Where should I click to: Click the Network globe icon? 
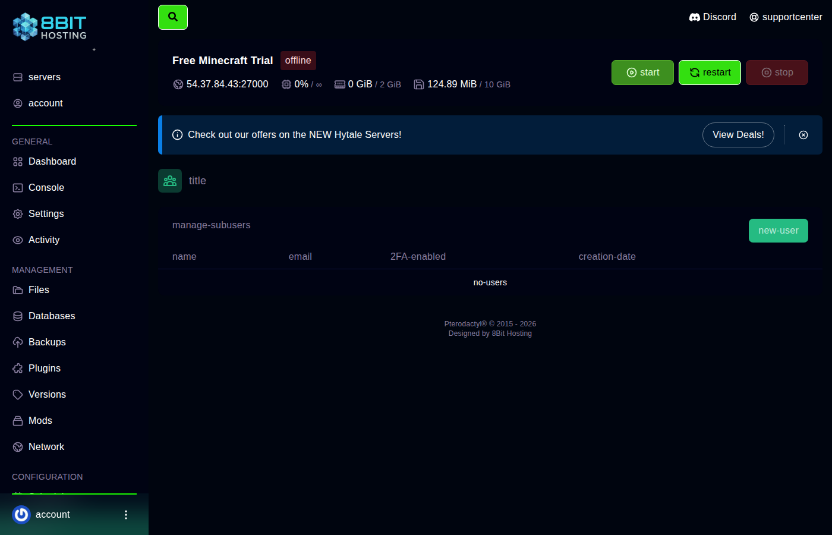point(18,447)
